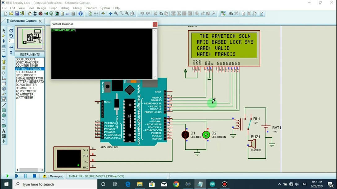Click the Undo toolbar icon
Viewport: 337px width, 189px height.
pos(142,14)
